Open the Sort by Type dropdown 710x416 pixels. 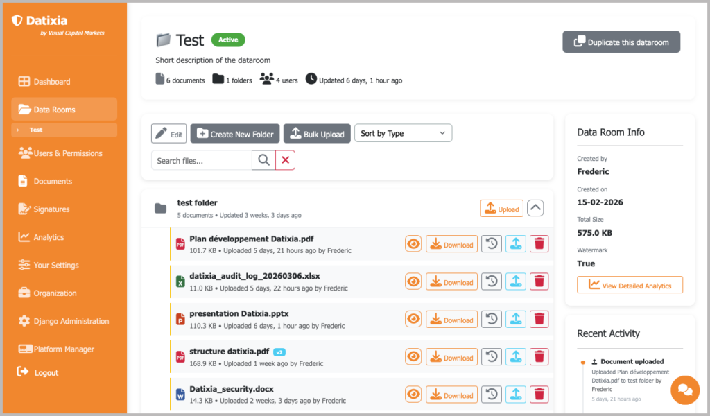coord(403,133)
